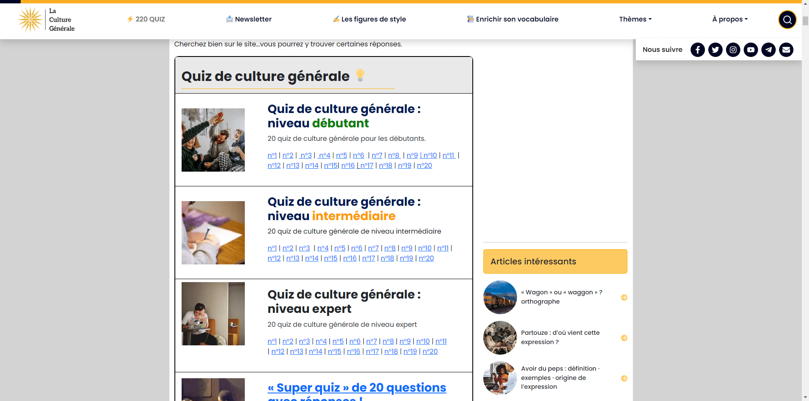Screen dimensions: 809x401
Task: Open the search magnifier icon
Action: click(787, 20)
